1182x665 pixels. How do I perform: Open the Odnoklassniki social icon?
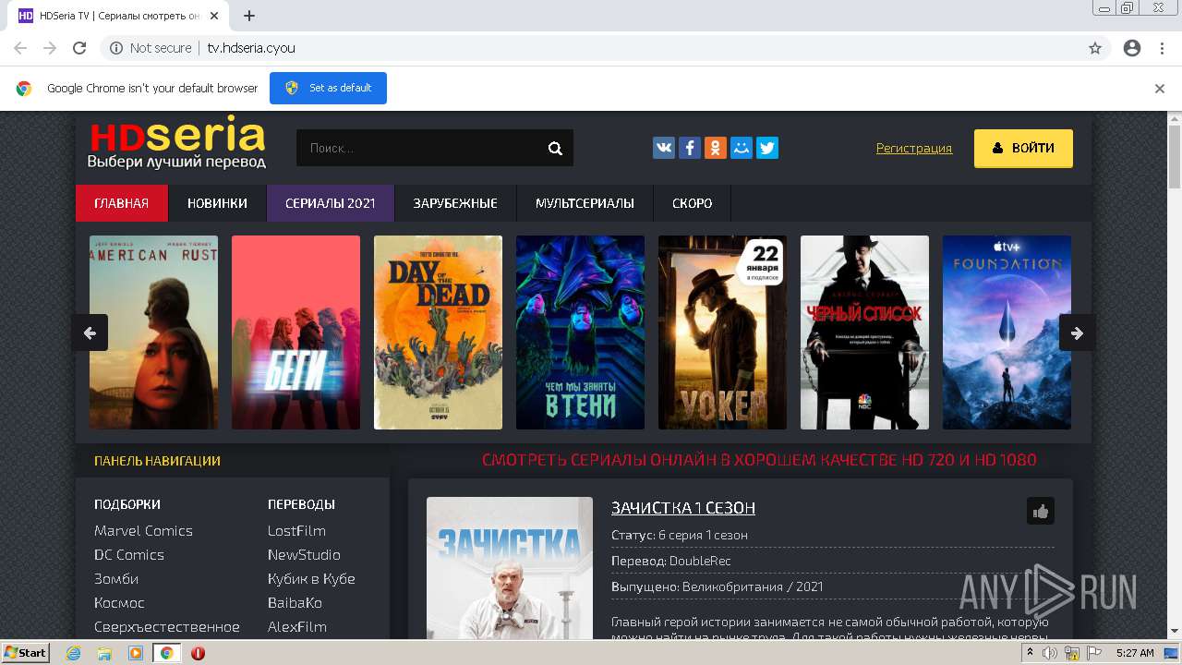(716, 148)
